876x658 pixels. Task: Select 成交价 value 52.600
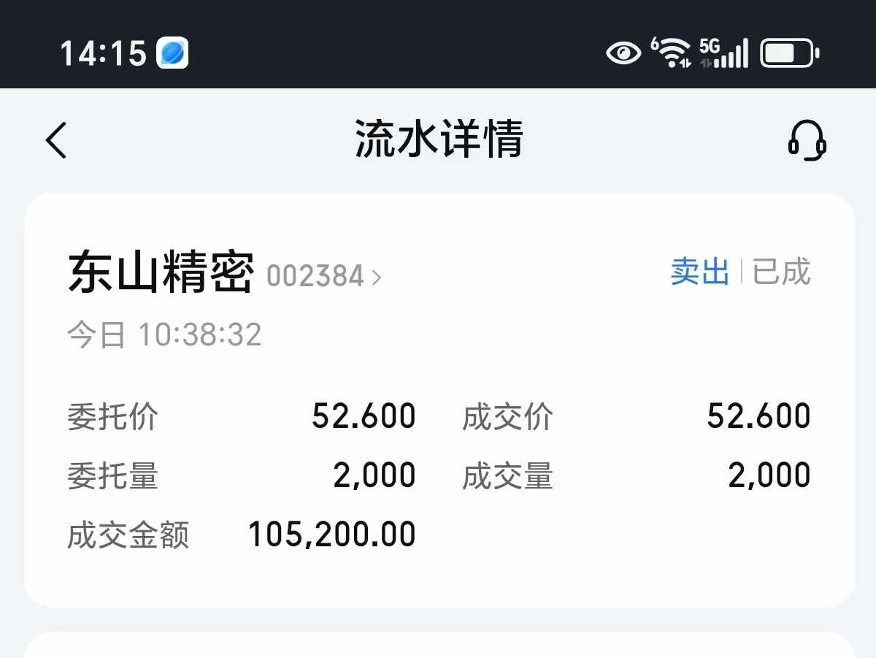coord(759,417)
